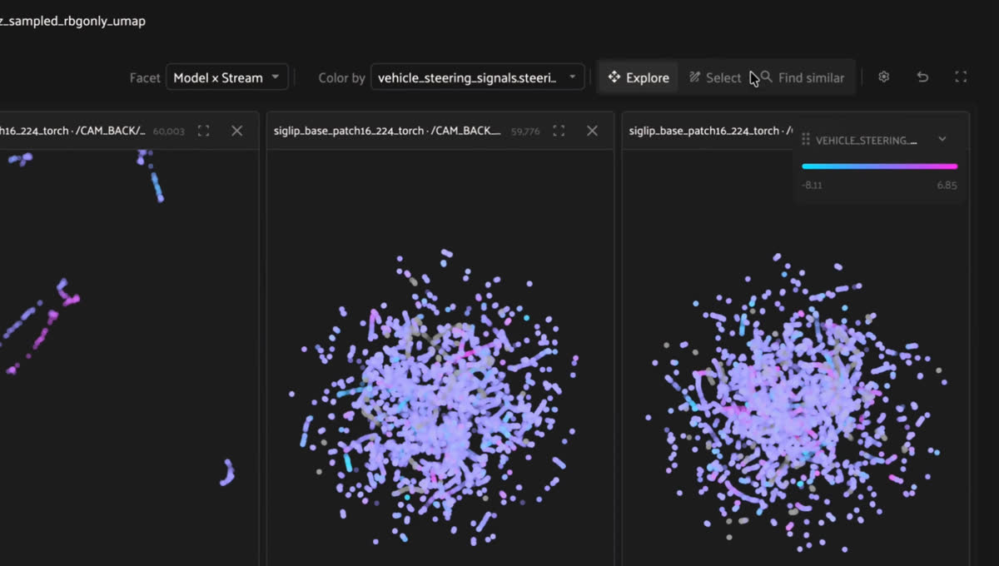The height and width of the screenshot is (566, 999).
Task: Click the 59,776 point count
Action: 524,131
